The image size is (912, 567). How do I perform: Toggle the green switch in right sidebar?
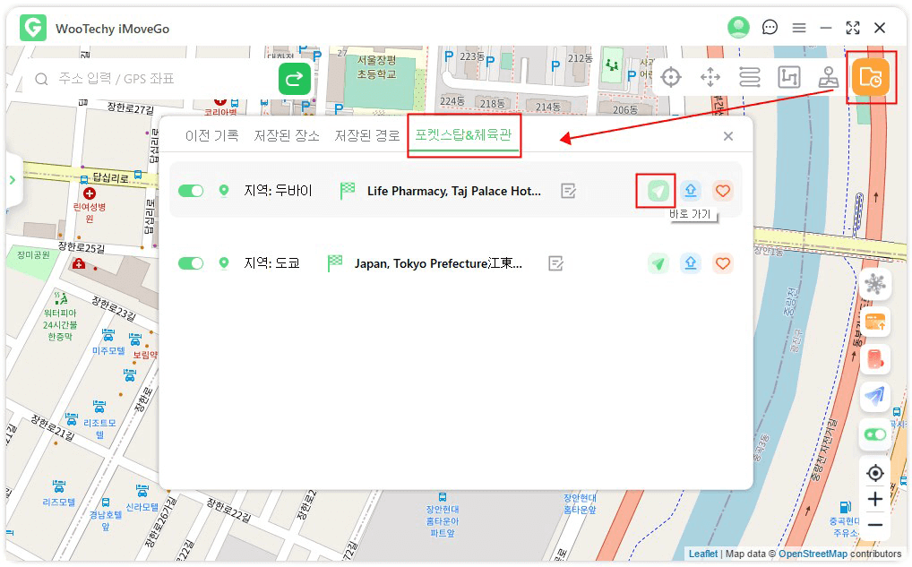coord(874,434)
